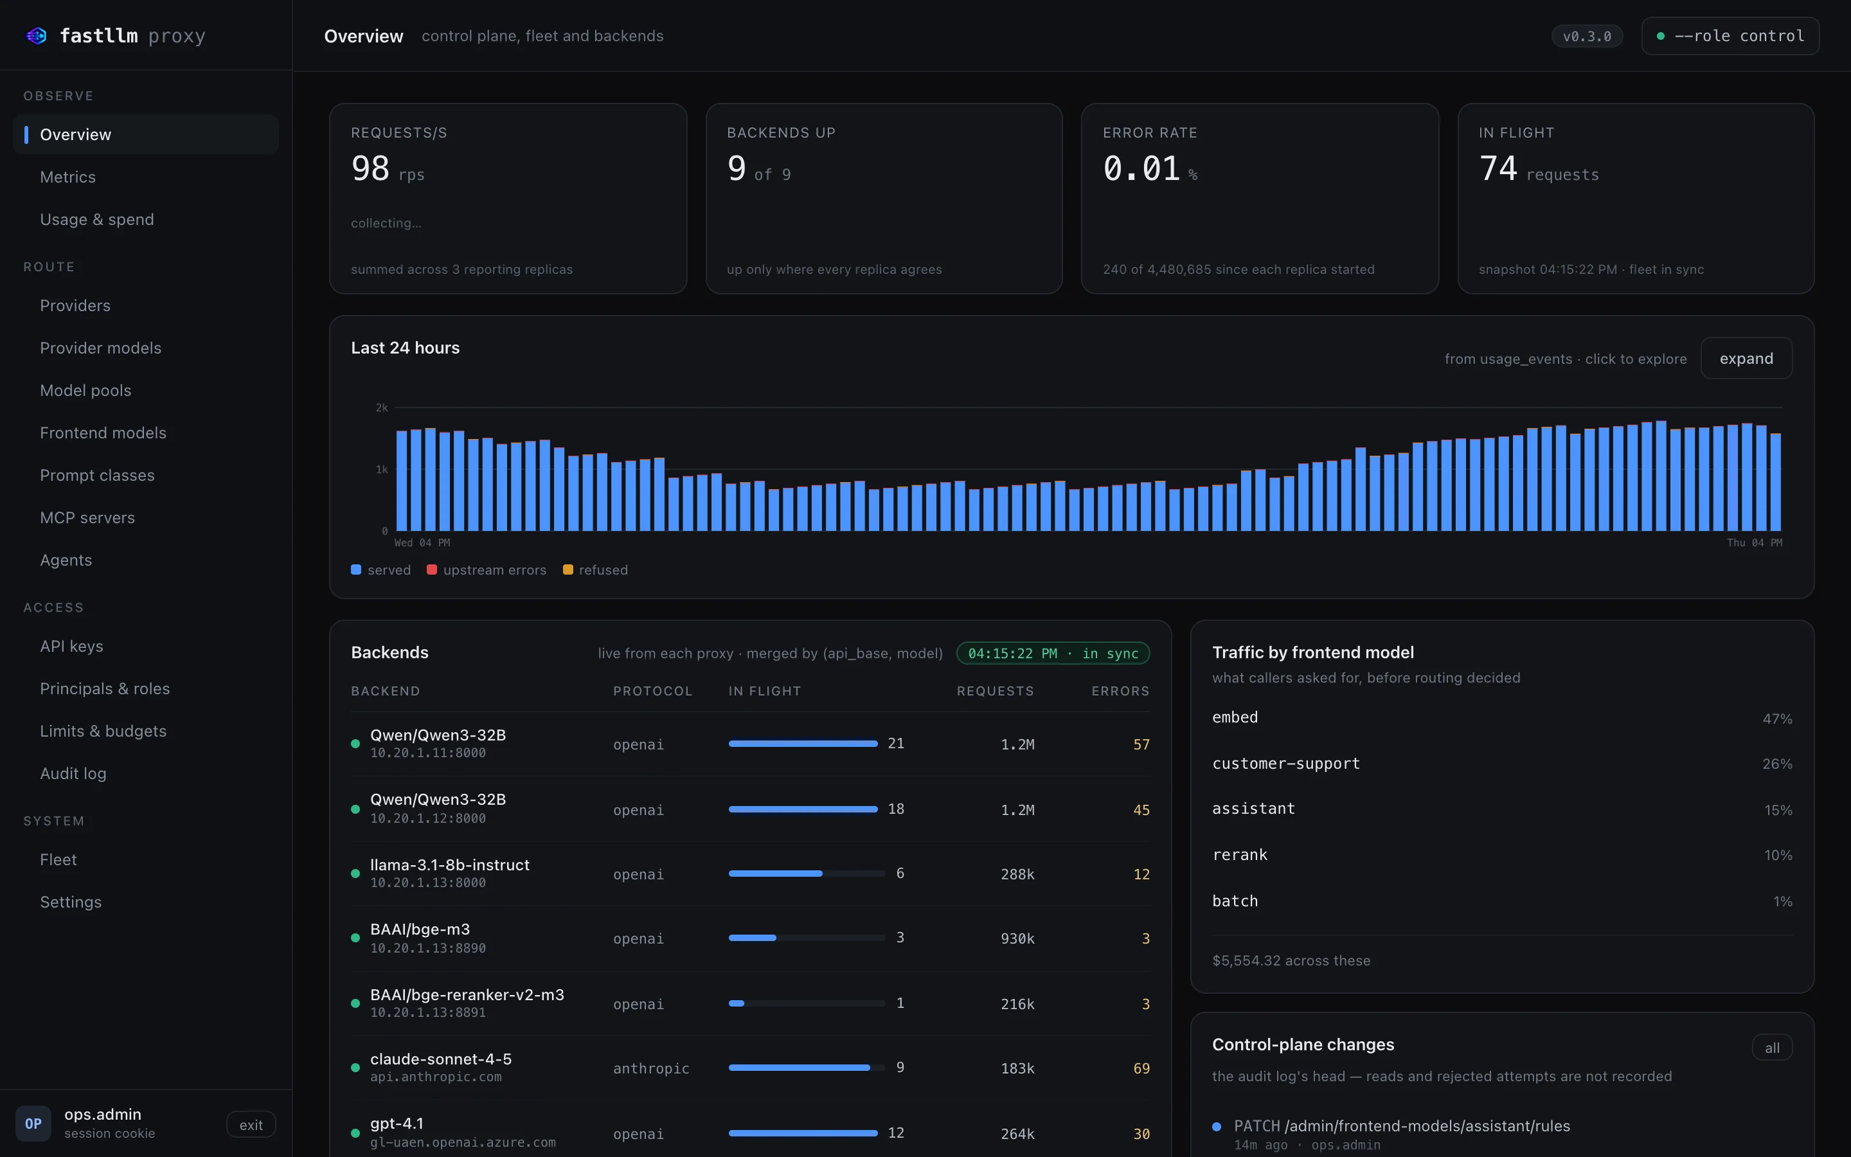The width and height of the screenshot is (1851, 1157).
Task: Sort by the IN FLIGHT column header
Action: [x=764, y=691]
